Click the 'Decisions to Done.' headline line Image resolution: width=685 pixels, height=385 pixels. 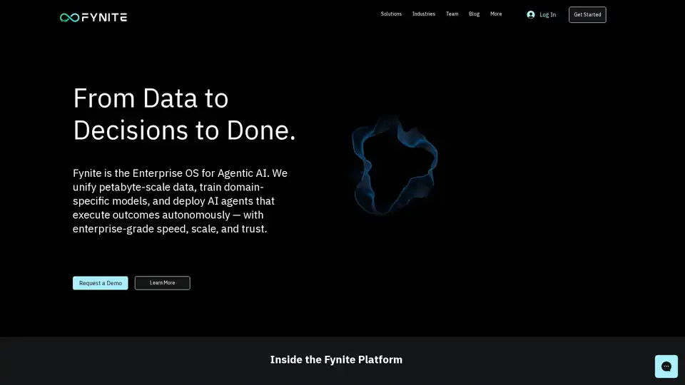(x=184, y=130)
